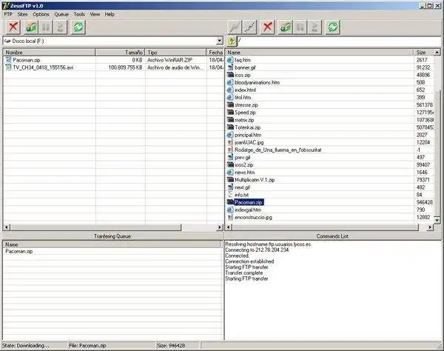The width and height of the screenshot is (444, 351).
Task: Sort local files by Fecha column
Action: pyautogui.click(x=215, y=53)
